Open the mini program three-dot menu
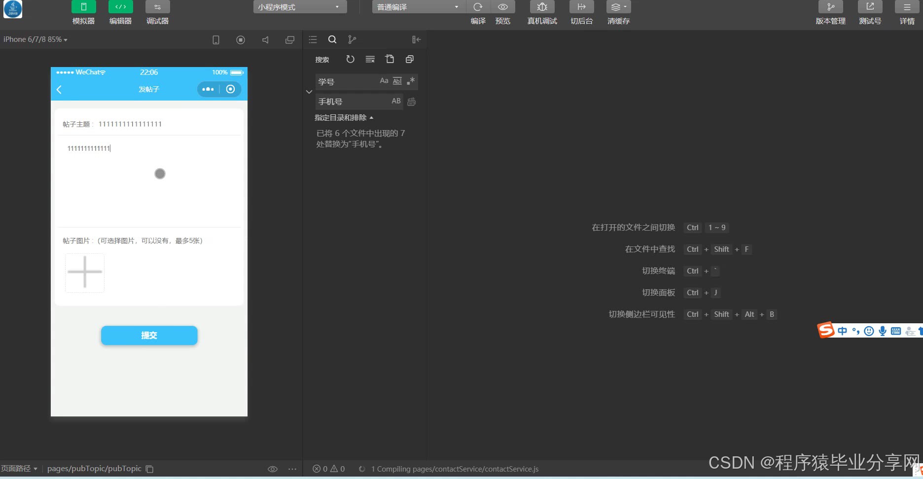 (x=208, y=89)
